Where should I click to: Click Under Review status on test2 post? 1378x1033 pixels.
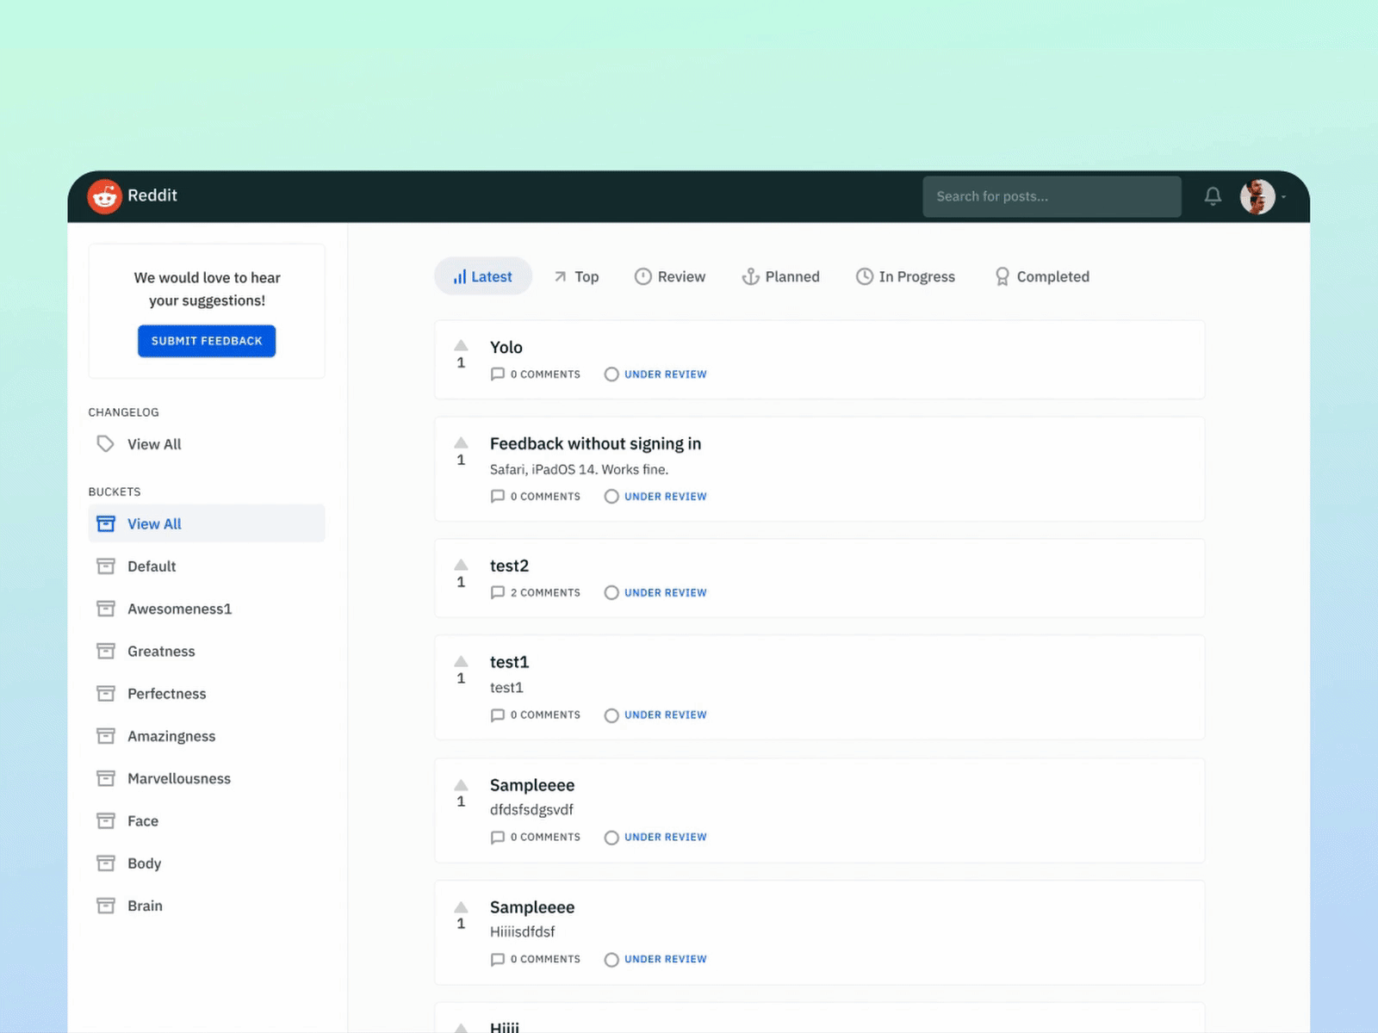tap(665, 592)
